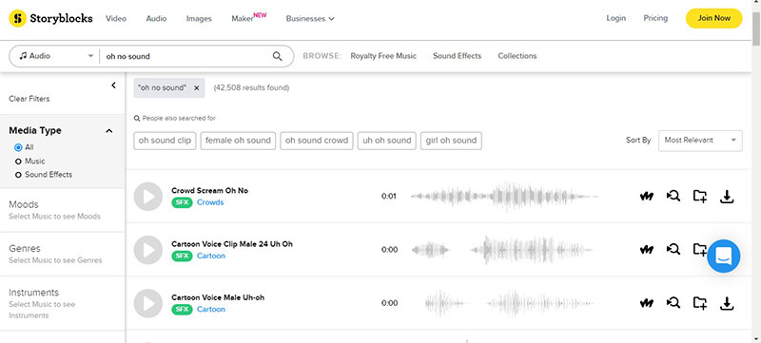Screen dimensions: 761x343
Task: Download Crowd Scream Oh No
Action: pyautogui.click(x=727, y=197)
